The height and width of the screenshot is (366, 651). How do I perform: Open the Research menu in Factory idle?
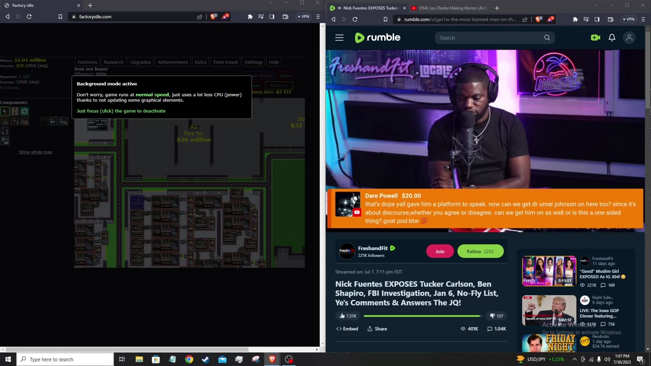click(x=113, y=62)
